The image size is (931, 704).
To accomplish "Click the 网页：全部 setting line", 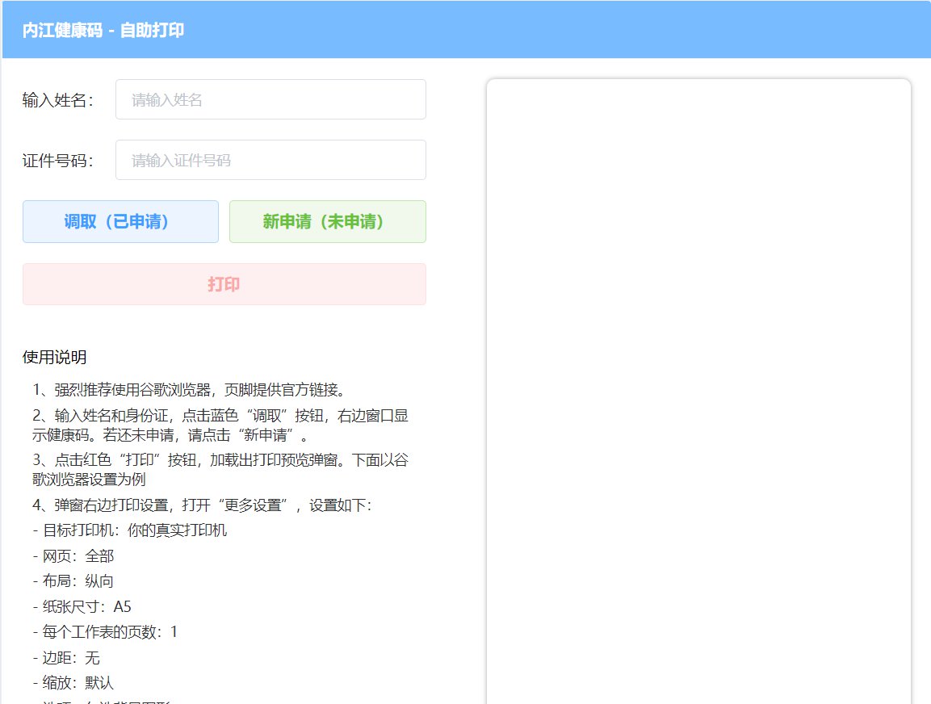I will pos(73,556).
